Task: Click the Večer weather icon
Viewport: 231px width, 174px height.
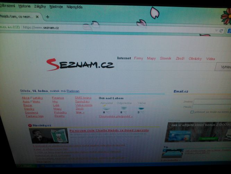Action: pyautogui.click(x=141, y=108)
